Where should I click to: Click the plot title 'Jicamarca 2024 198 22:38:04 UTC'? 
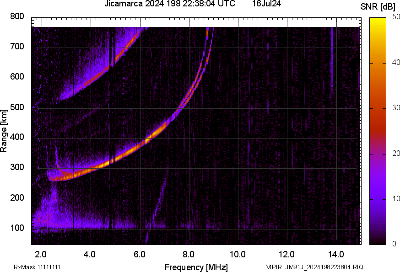click(170, 4)
